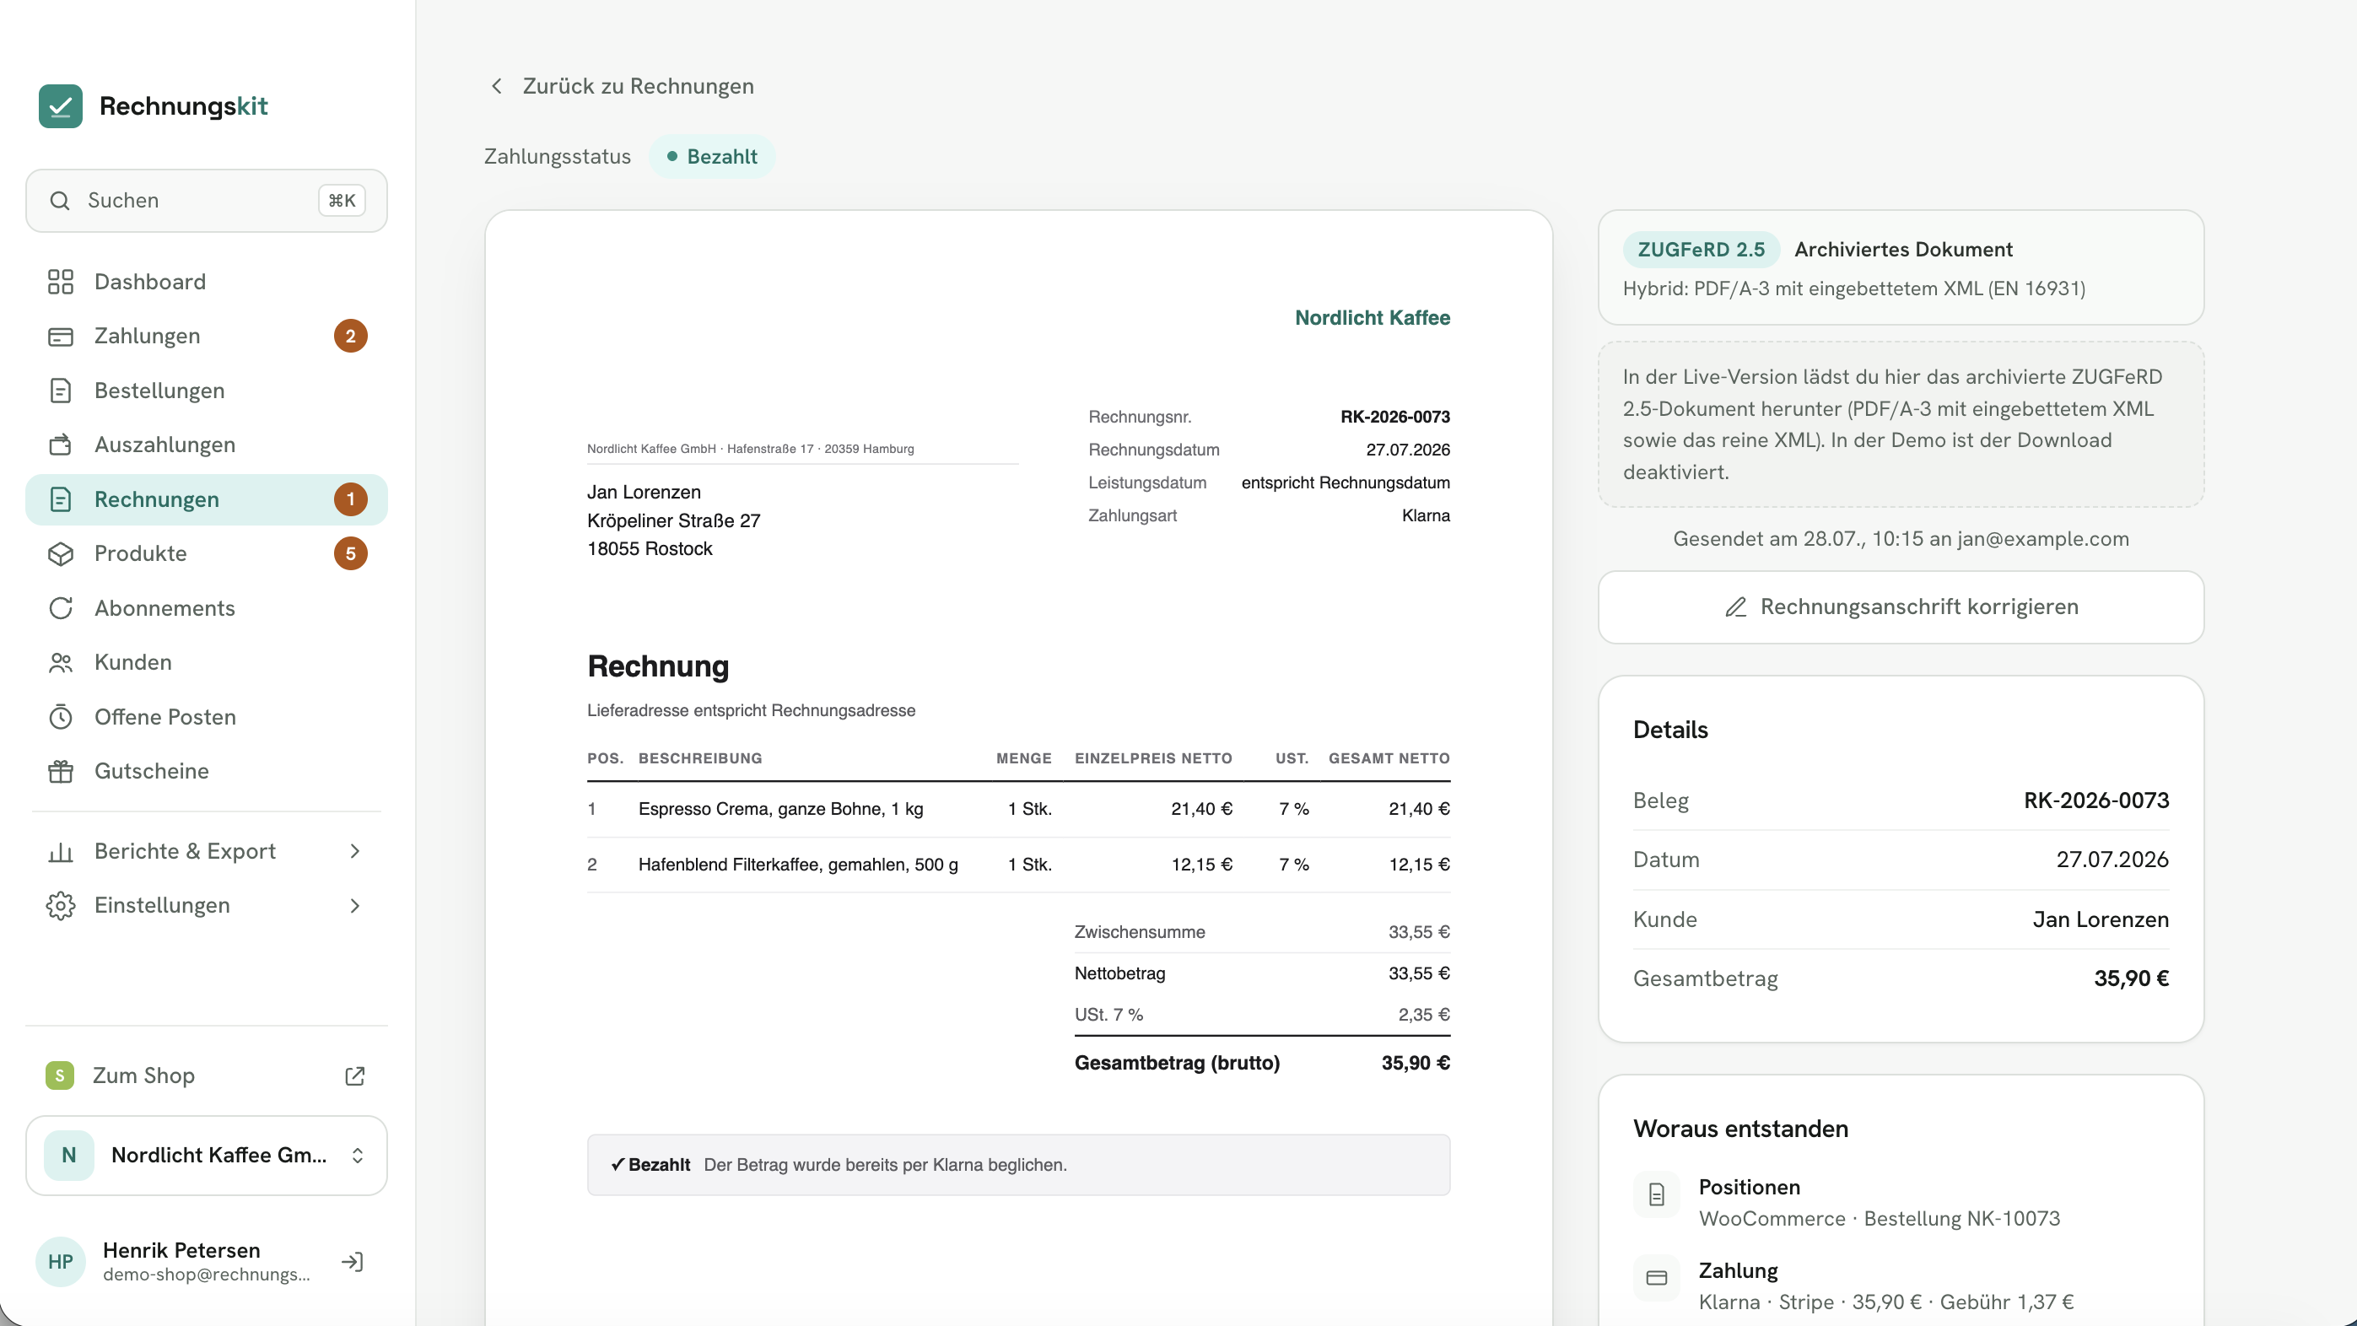Select Auszahlungen in the sidebar

coord(207,445)
